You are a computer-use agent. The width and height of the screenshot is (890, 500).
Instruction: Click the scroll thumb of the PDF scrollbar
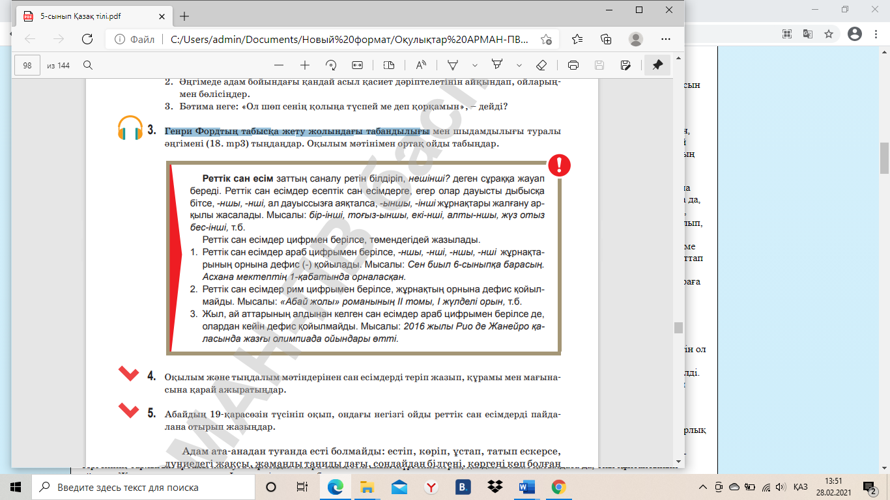pyautogui.click(x=678, y=327)
